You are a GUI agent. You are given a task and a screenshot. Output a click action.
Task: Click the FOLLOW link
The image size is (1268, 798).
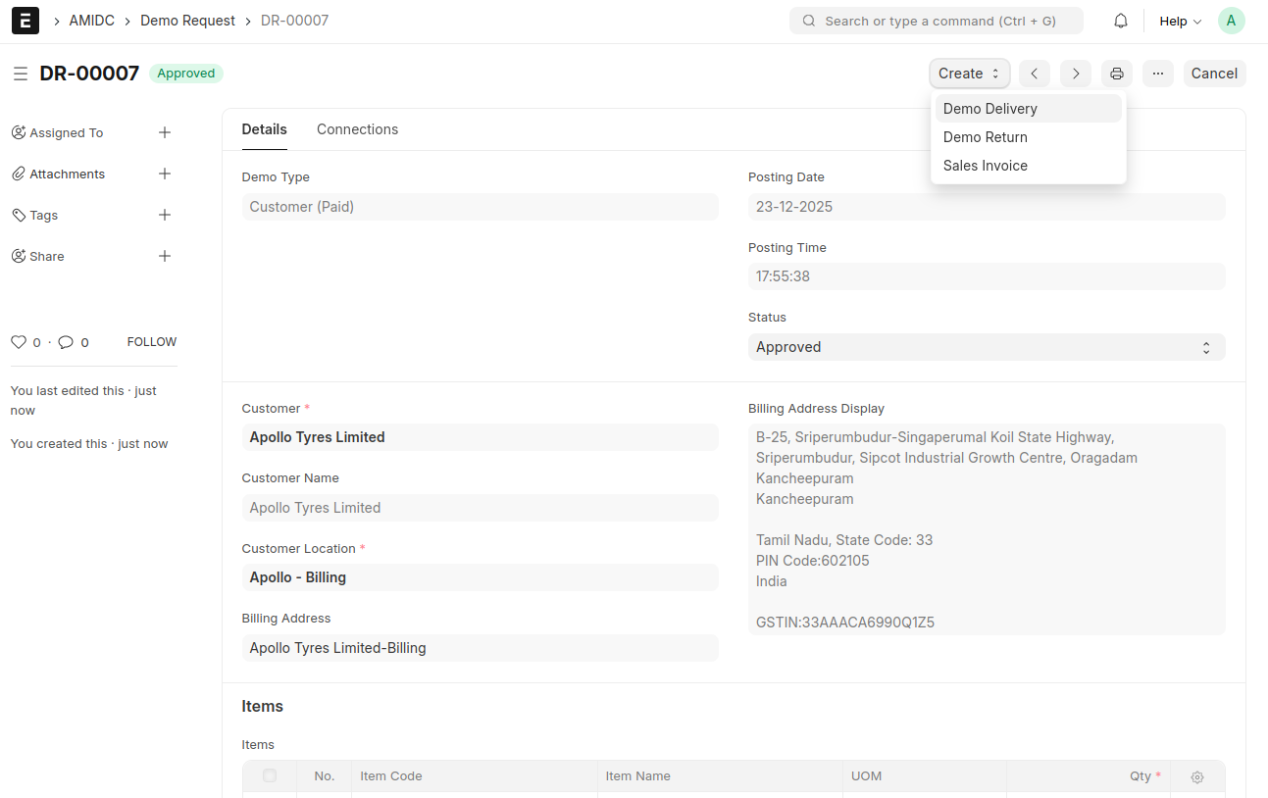click(151, 342)
